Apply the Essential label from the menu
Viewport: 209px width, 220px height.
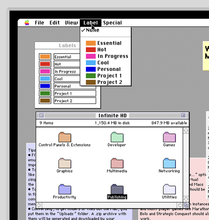(106, 43)
